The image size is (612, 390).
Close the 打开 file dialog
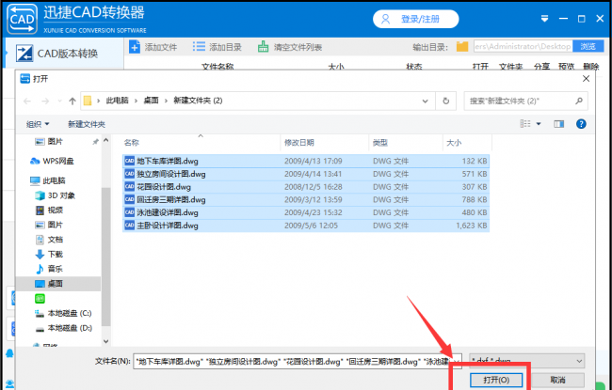pyautogui.click(x=586, y=79)
